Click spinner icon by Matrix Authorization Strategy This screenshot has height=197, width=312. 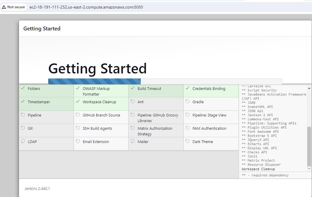(132, 128)
